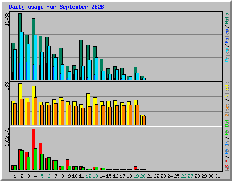Click day label 10 on the x-axis
This screenshot has height=181, width=232.
pos(75,176)
